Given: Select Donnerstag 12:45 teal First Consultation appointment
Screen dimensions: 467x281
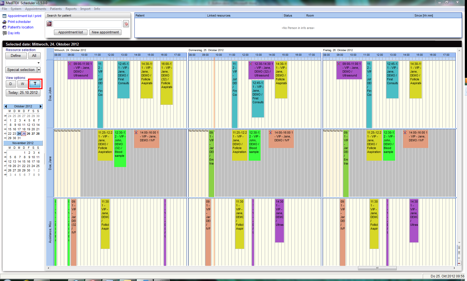Looking at the screenshot, I should [x=258, y=99].
